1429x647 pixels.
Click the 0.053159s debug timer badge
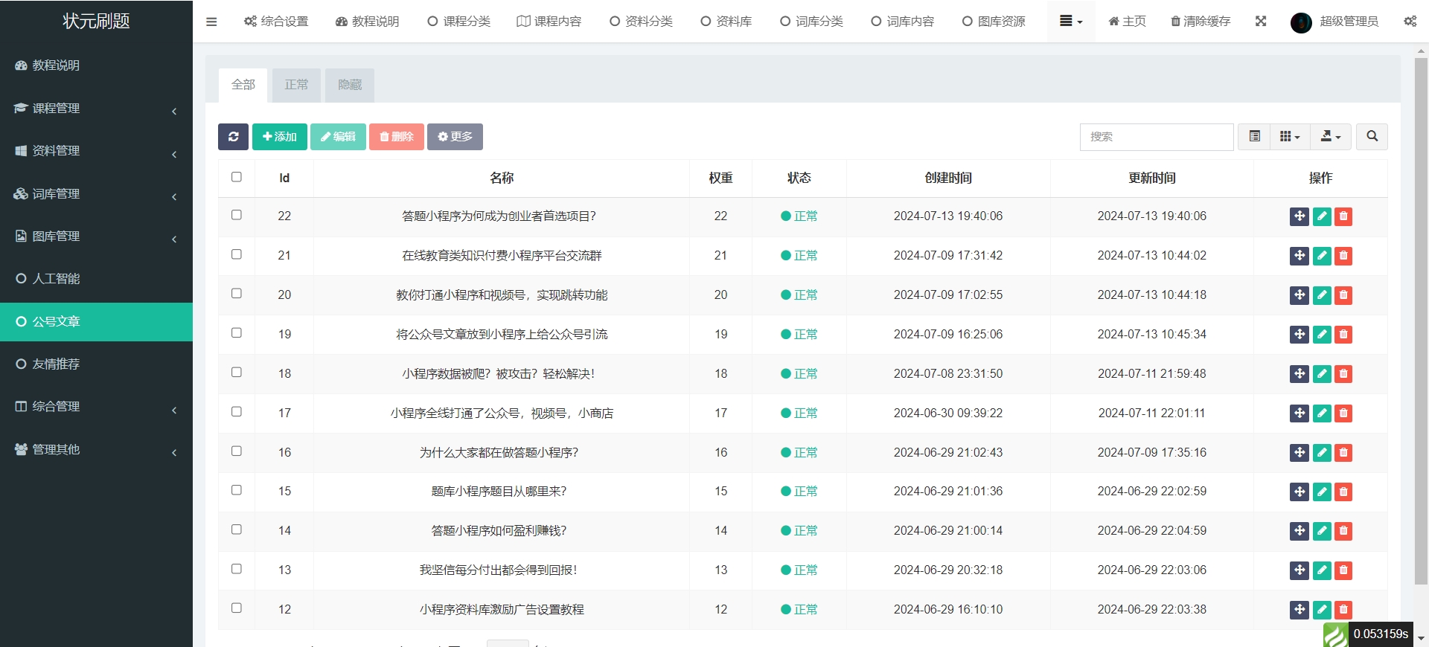[x=1381, y=634]
